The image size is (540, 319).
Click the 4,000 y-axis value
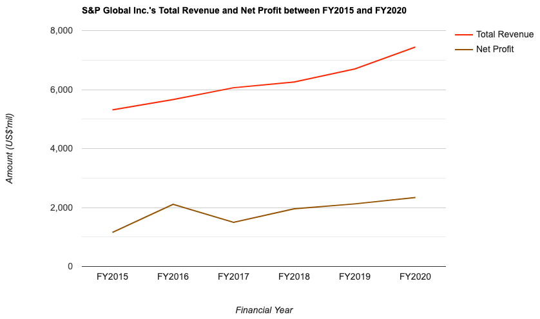click(62, 149)
